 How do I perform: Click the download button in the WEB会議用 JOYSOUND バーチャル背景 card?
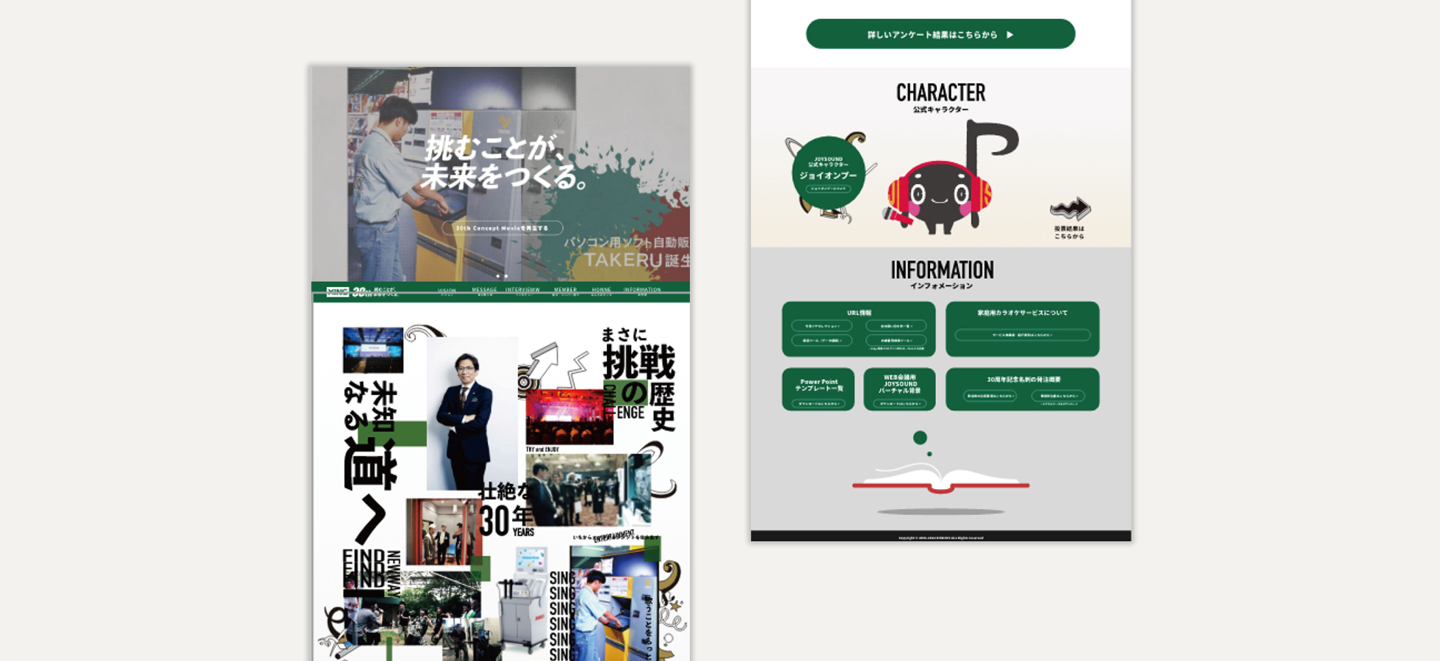[x=899, y=403]
